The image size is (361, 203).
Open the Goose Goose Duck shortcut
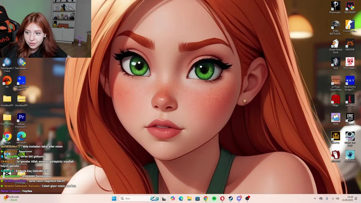[336, 46]
